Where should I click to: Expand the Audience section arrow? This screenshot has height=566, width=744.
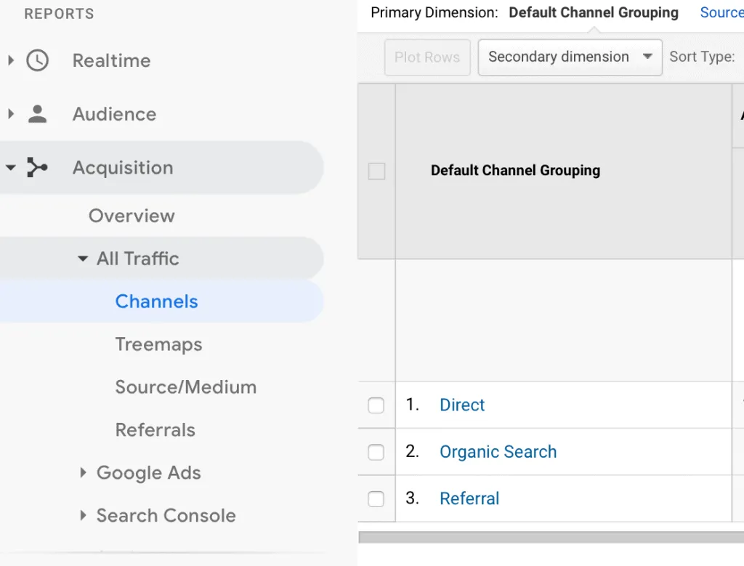pyautogui.click(x=10, y=114)
